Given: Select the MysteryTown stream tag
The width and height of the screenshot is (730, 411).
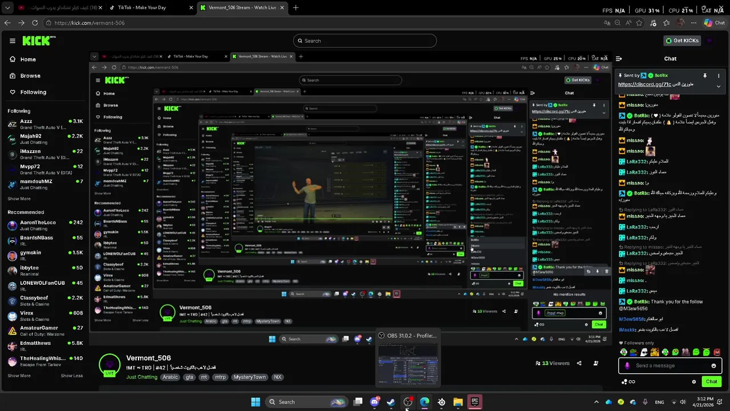Looking at the screenshot, I should point(250,377).
